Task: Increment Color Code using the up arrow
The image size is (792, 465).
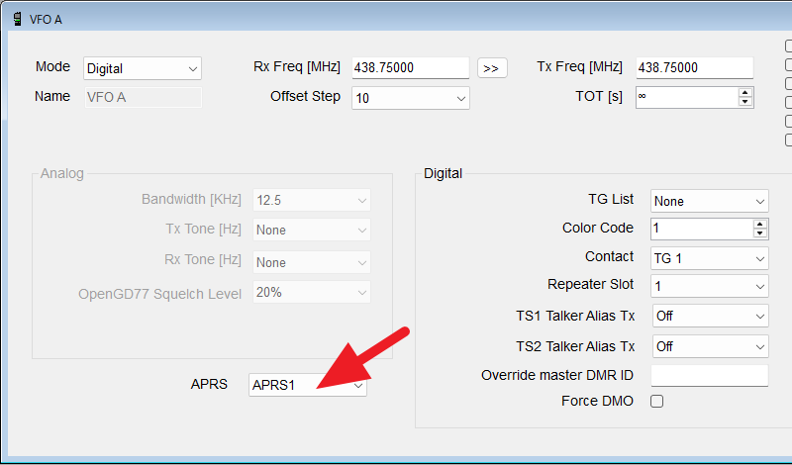Action: [759, 225]
